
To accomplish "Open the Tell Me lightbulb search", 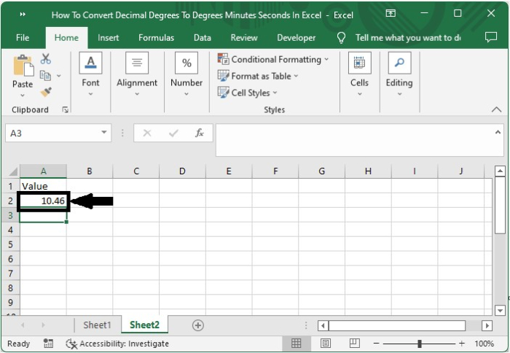I will coord(341,38).
